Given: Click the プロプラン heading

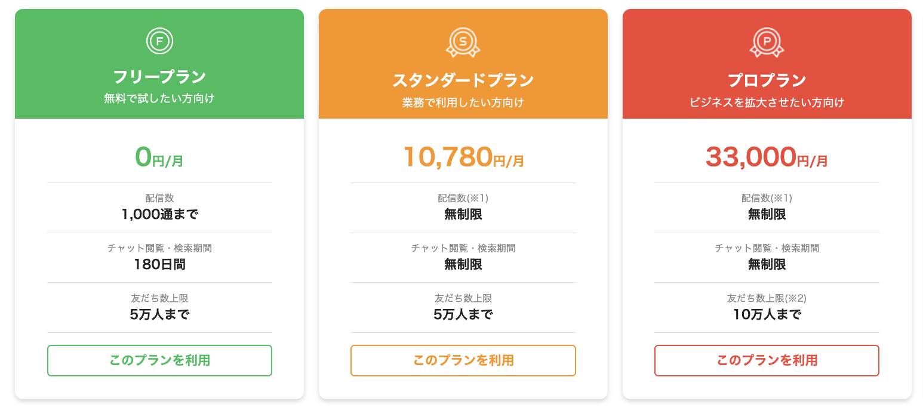Looking at the screenshot, I should pos(767,81).
